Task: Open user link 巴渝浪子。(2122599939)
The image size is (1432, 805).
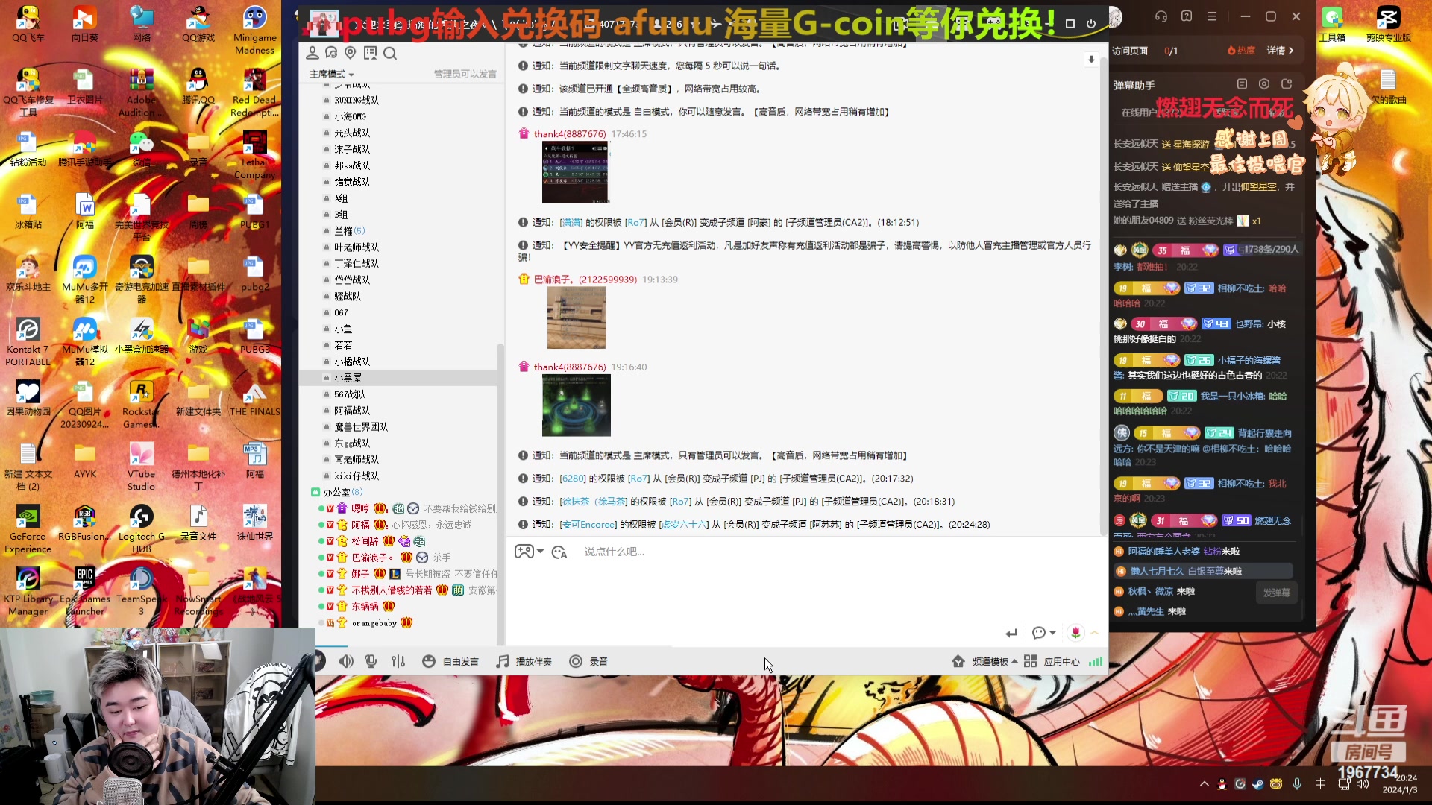Action: tap(585, 280)
